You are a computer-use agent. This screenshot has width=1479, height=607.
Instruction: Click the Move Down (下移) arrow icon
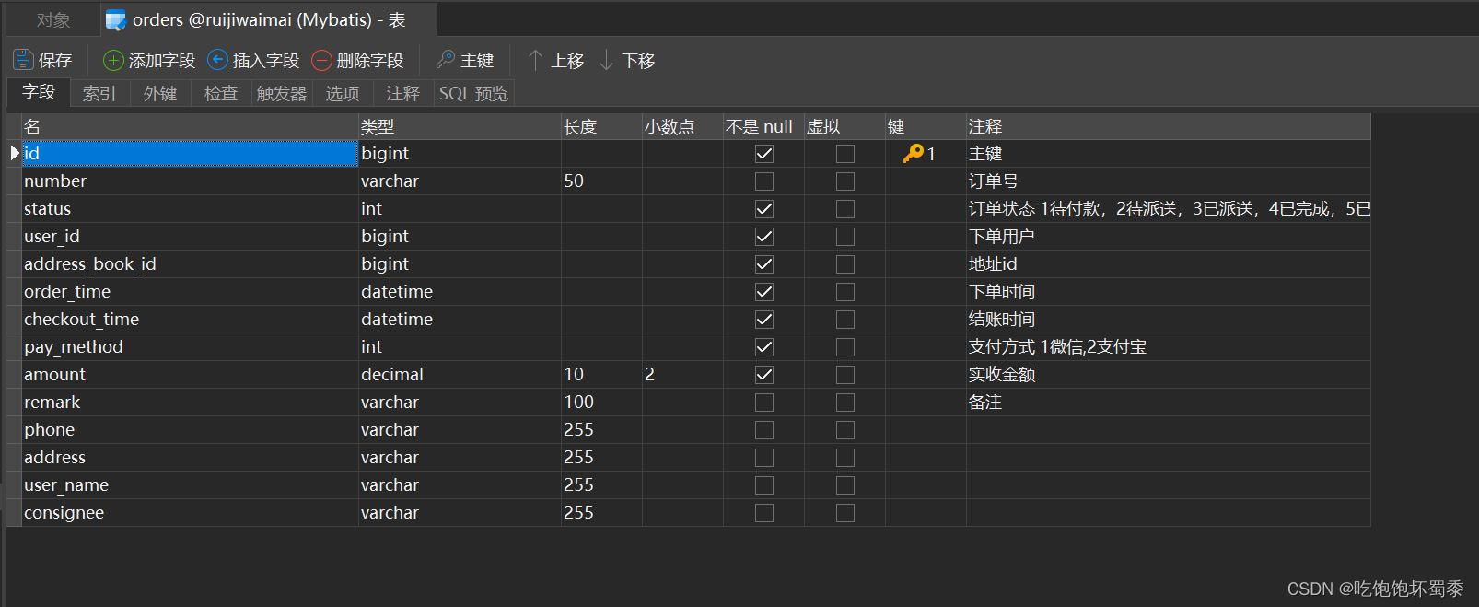point(606,60)
